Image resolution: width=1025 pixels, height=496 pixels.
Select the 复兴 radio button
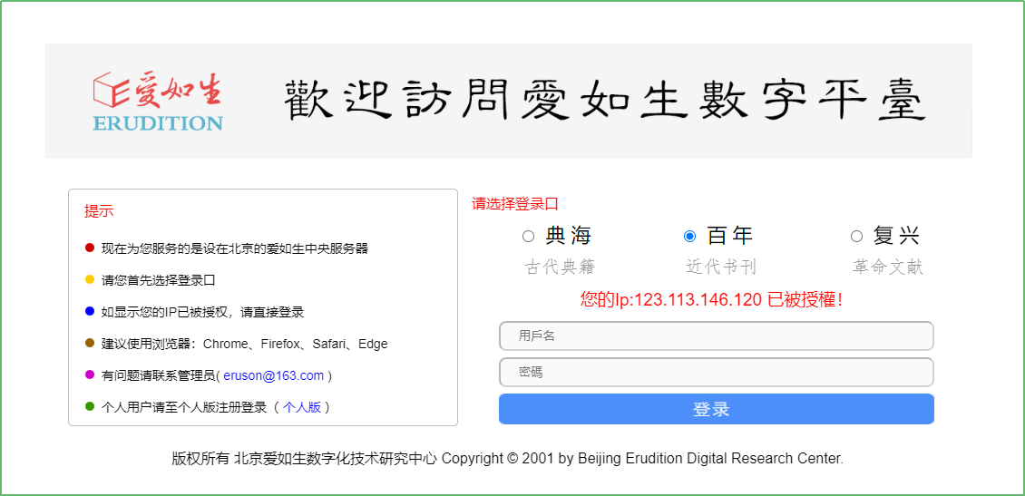pos(856,237)
